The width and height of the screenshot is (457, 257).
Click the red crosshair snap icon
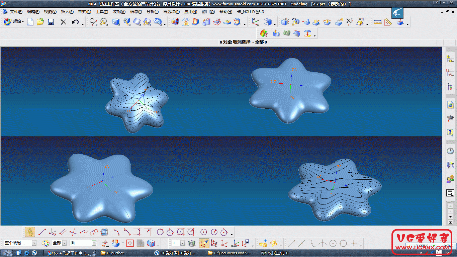(130, 243)
